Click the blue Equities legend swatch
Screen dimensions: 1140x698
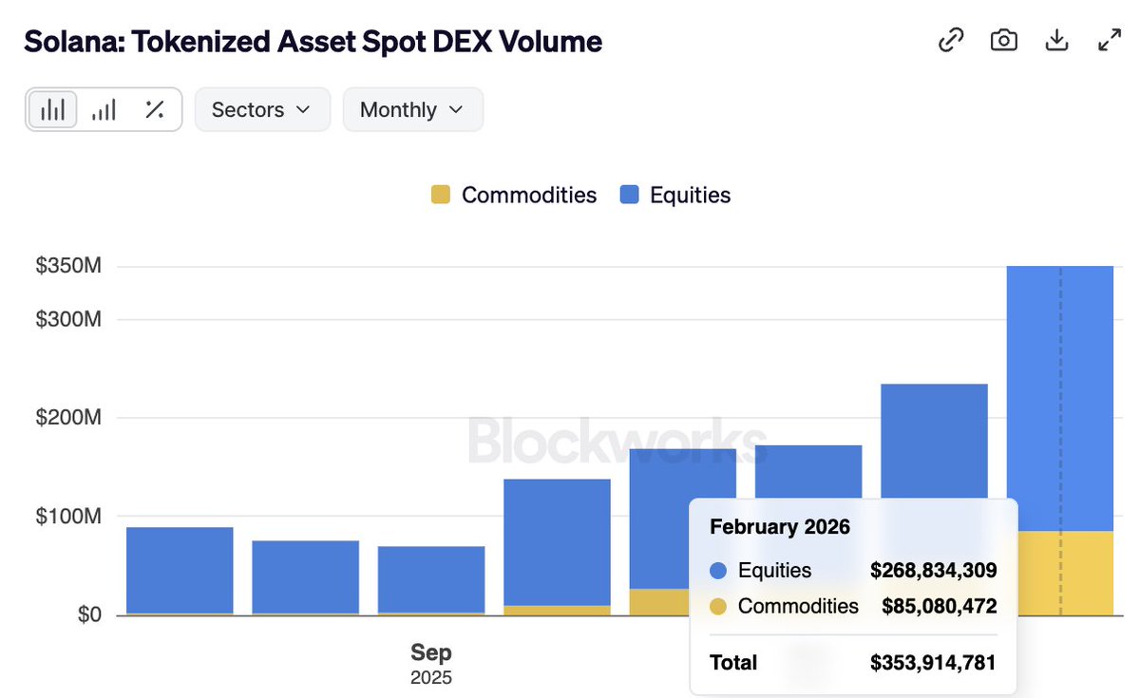[629, 195]
